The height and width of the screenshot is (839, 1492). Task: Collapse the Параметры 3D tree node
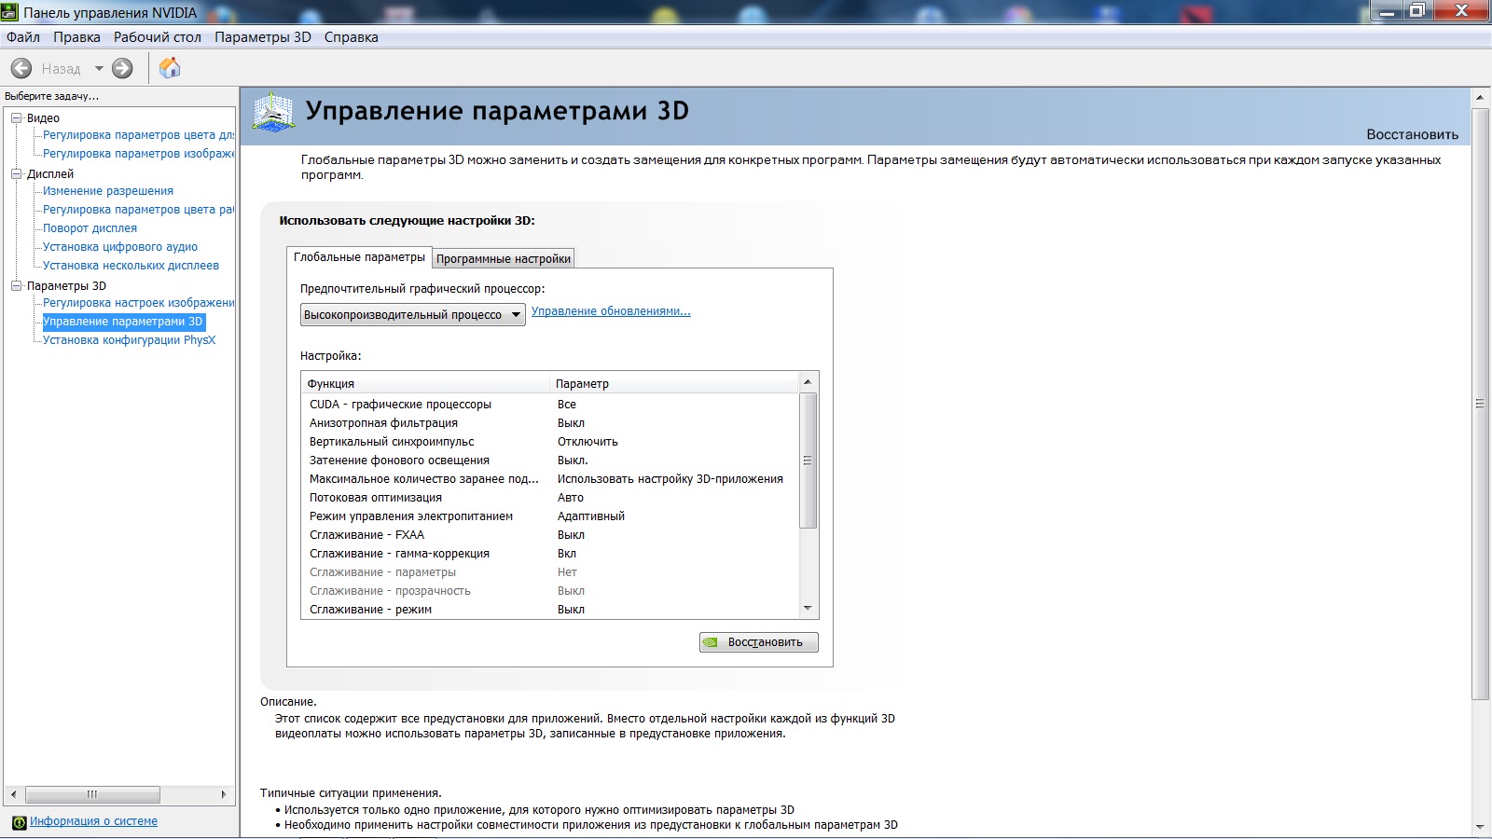(16, 286)
